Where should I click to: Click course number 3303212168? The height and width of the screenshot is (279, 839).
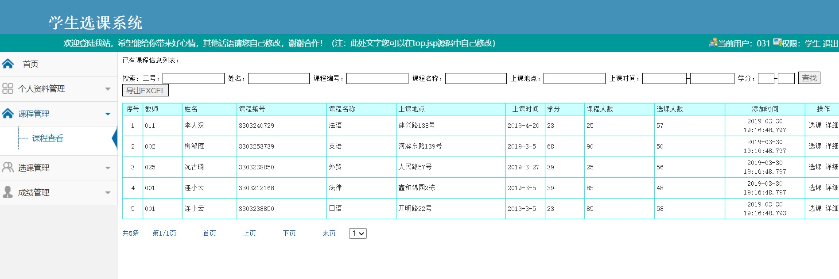coord(256,188)
